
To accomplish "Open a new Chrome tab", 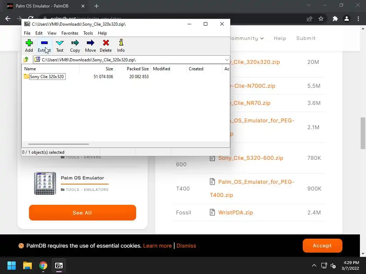I will coord(97,6).
